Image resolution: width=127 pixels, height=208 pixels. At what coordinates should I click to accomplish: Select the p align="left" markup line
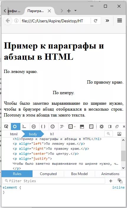click(x=49, y=144)
